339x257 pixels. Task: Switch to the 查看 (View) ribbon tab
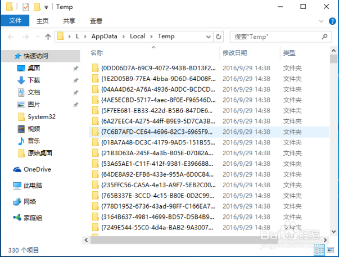coord(96,21)
